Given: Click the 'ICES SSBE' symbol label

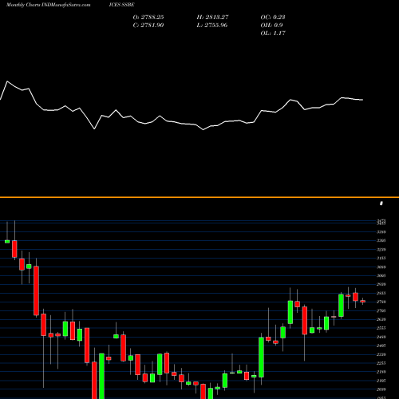Looking at the screenshot, I should (121, 5).
